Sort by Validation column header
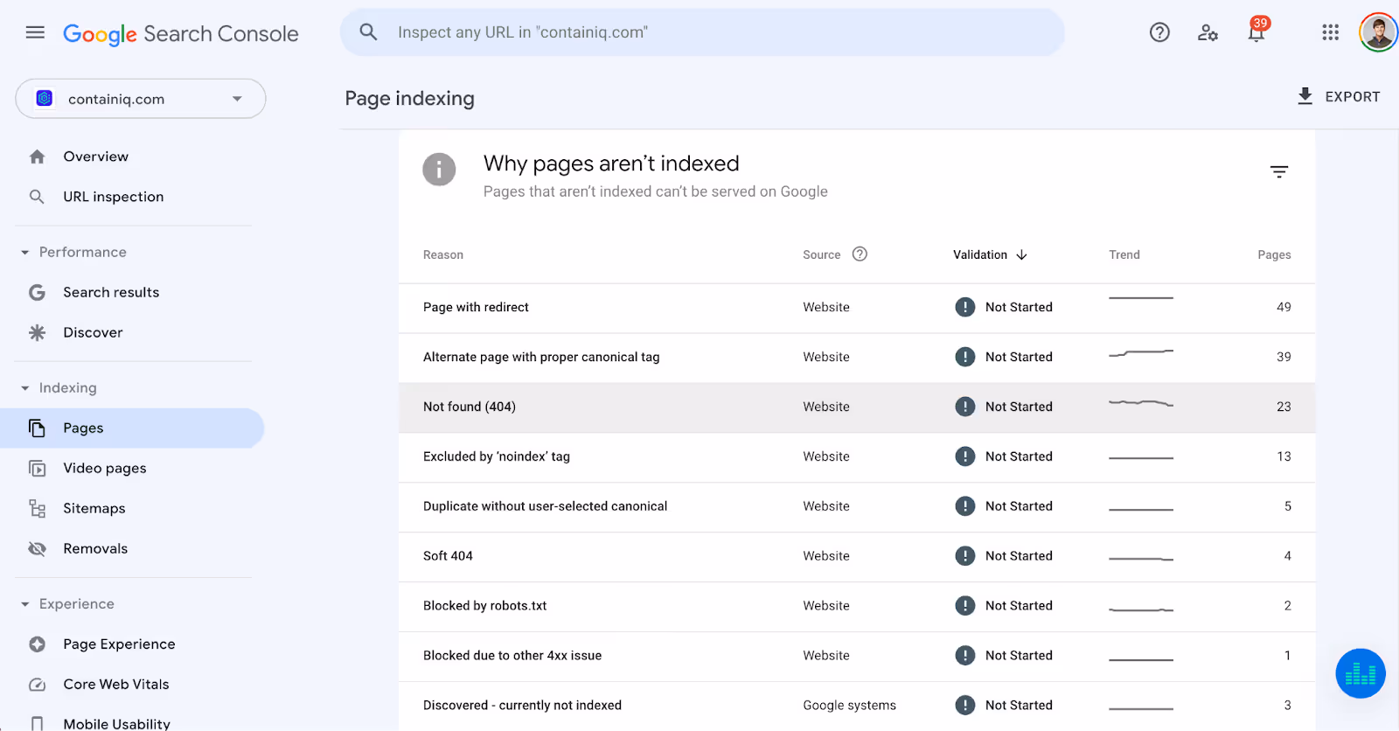Screen dimensions: 1399x731 click(979, 254)
